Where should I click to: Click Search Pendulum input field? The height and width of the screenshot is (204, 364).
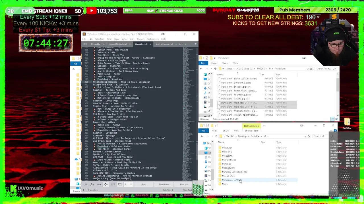326,69
